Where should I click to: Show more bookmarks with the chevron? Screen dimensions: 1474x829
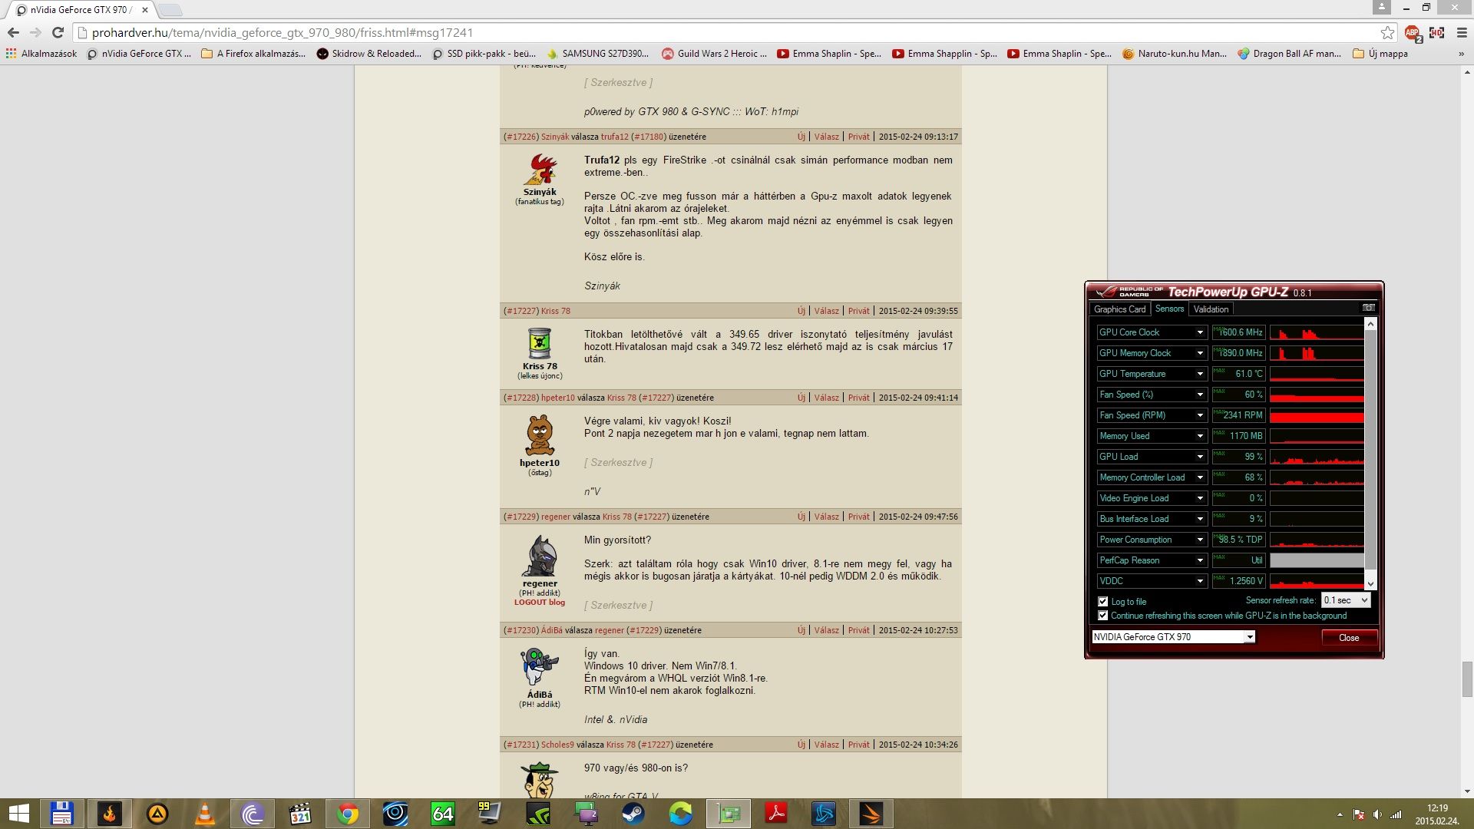tap(1461, 54)
